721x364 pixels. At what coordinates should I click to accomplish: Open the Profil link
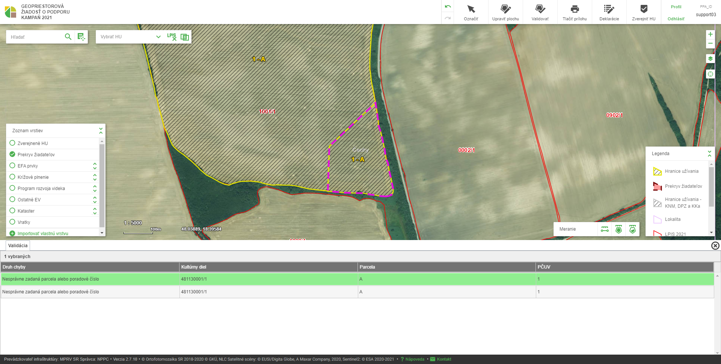click(x=676, y=7)
